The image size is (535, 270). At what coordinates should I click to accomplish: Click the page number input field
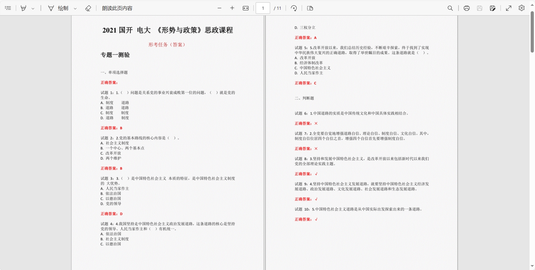(263, 8)
